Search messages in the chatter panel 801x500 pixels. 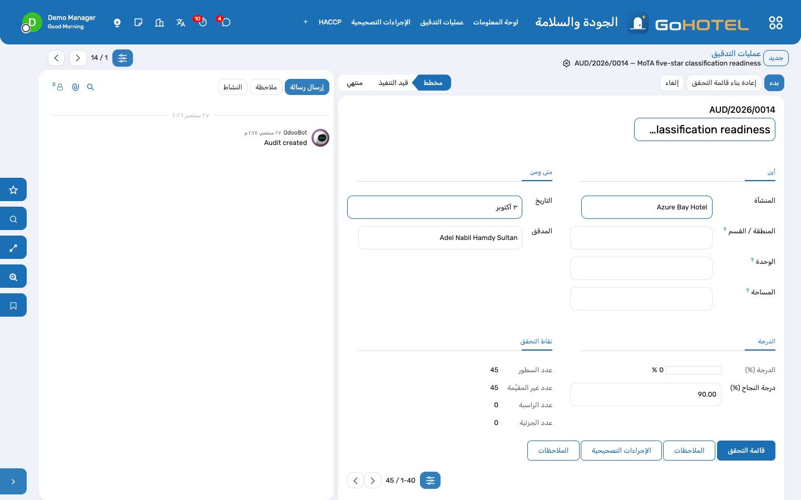[91, 87]
